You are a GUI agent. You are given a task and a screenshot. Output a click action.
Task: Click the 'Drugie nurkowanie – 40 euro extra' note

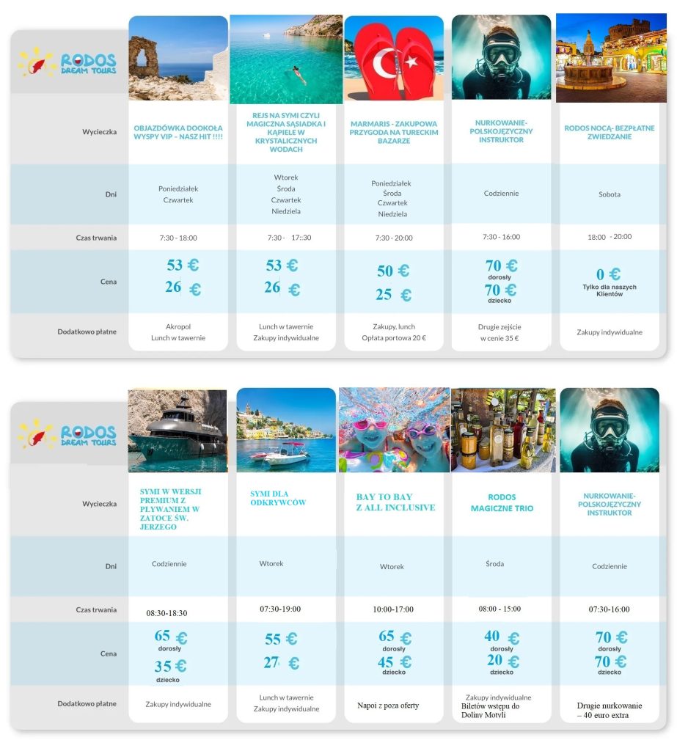[x=603, y=710]
